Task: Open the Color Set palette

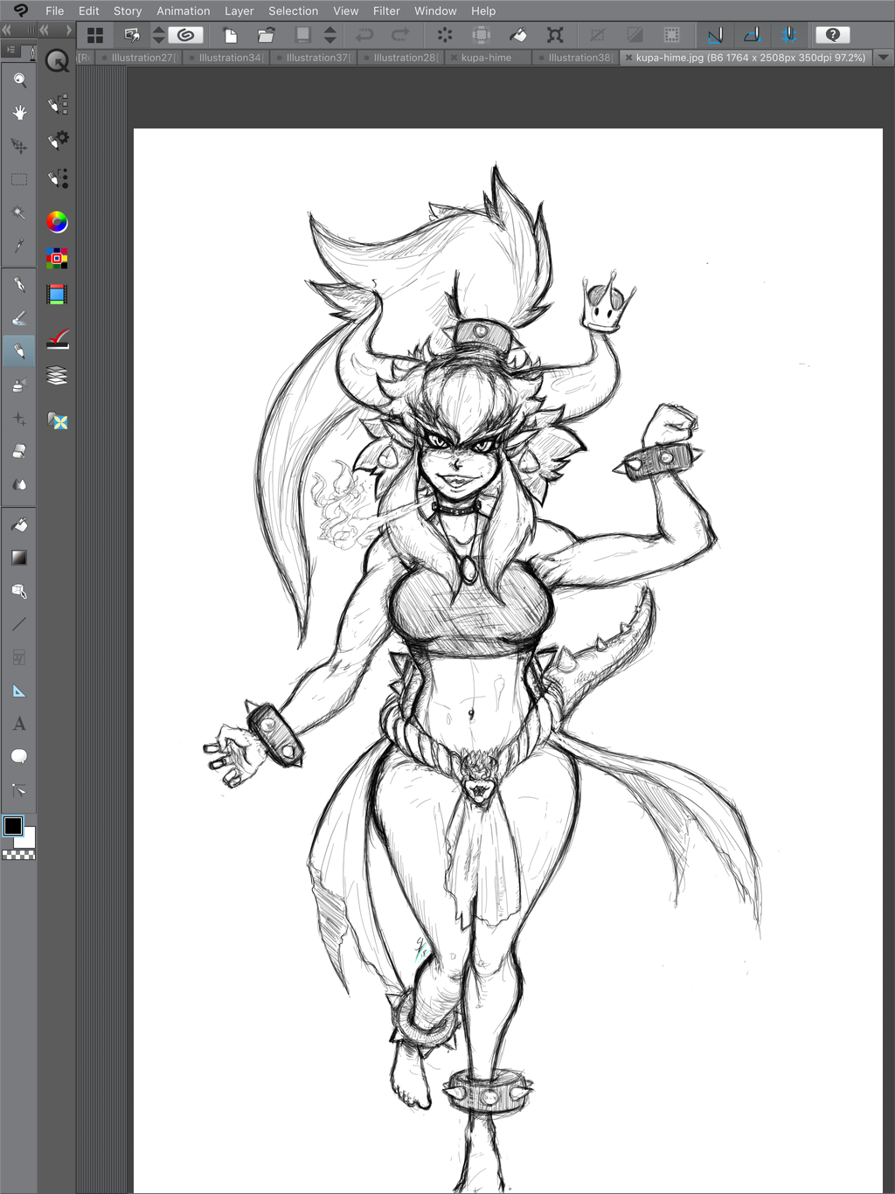Action: [57, 258]
